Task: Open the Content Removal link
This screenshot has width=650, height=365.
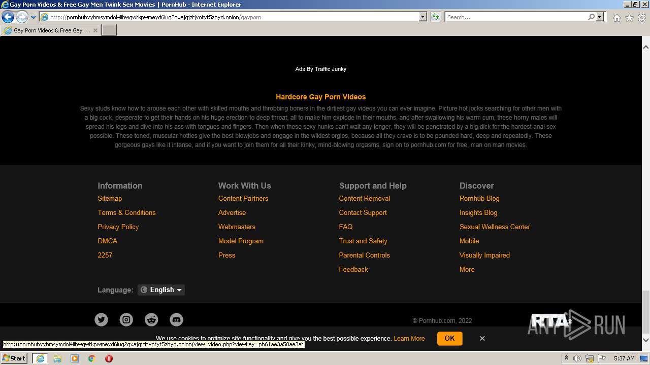Action: 365,198
